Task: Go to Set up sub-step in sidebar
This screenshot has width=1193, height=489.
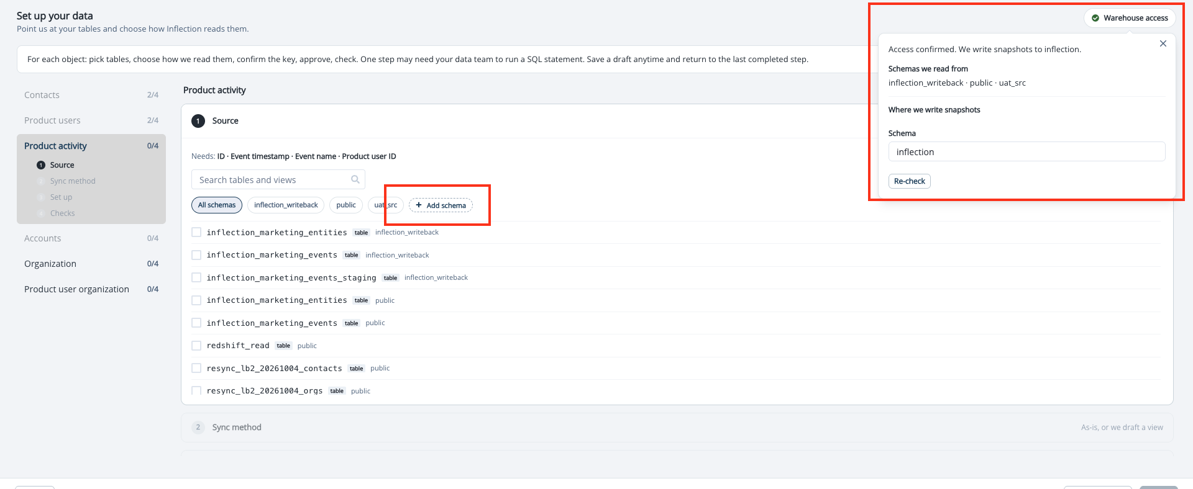Action: [x=61, y=197]
